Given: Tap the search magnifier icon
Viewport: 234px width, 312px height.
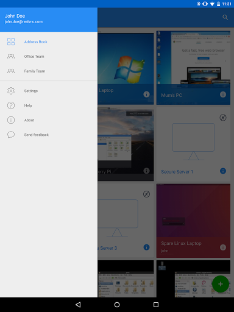Looking at the screenshot, I should pos(225,17).
